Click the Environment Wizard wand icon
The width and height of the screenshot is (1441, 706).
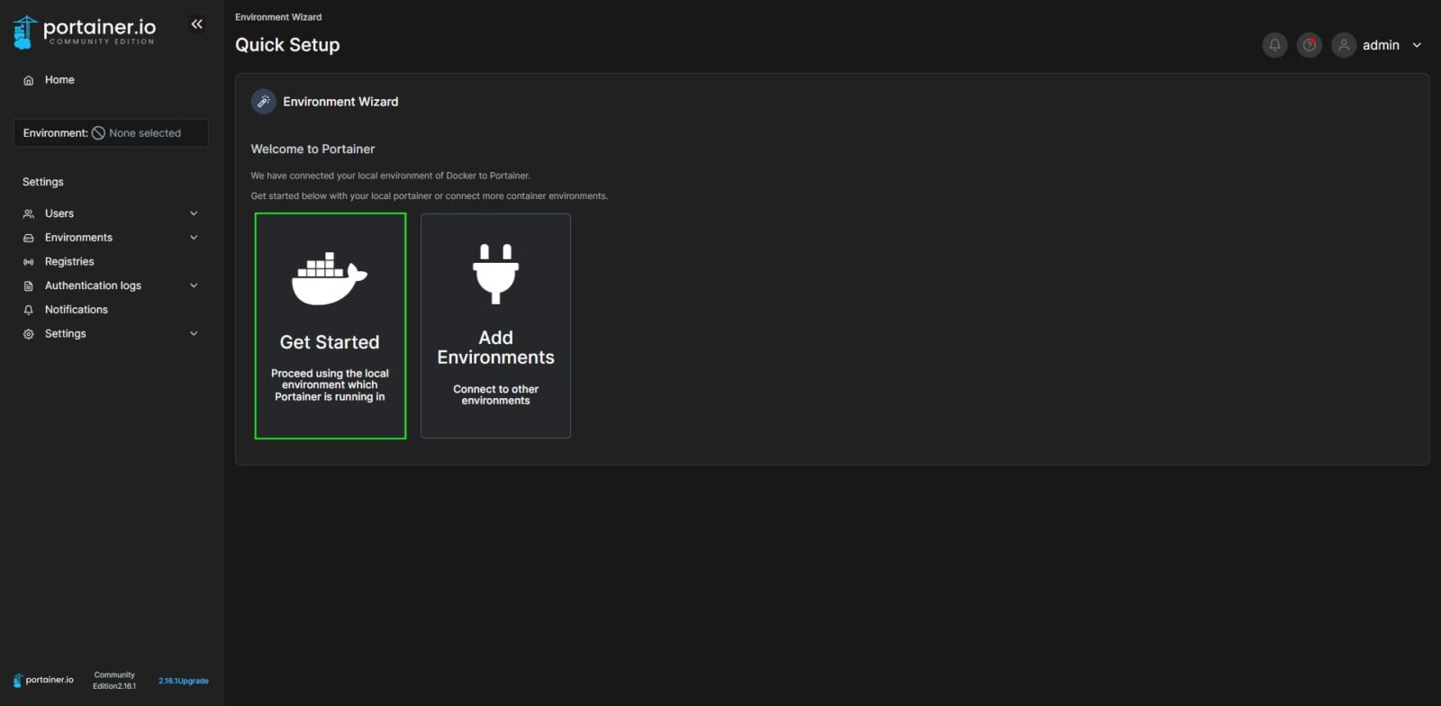[263, 102]
